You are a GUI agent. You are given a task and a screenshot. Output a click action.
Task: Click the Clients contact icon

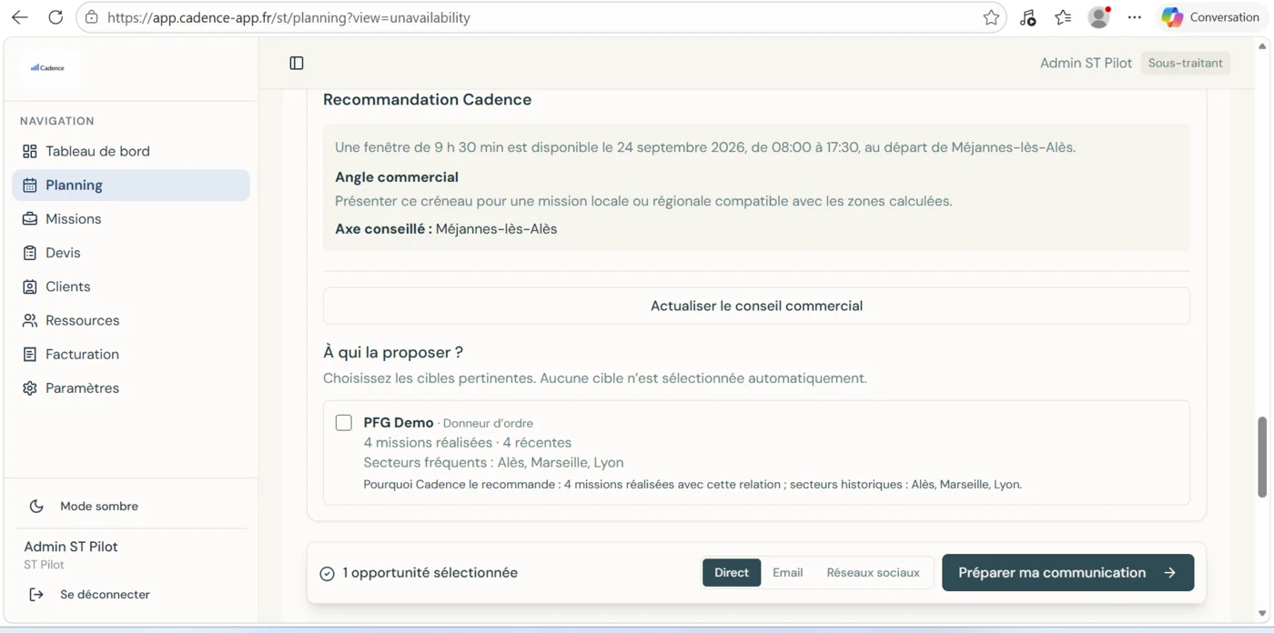point(30,286)
